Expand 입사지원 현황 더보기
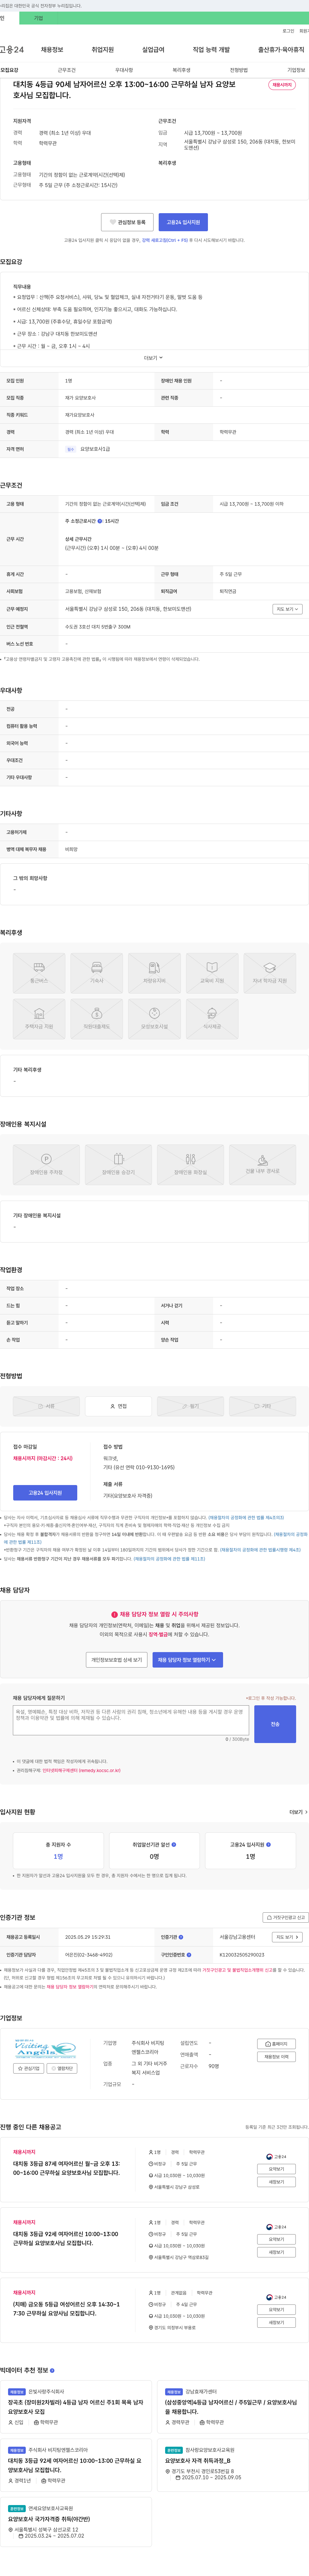309x2576 pixels. pos(298,1812)
